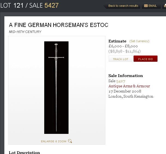Click the £6,000 - £8,000 estimate
The width and height of the screenshot is (166, 154).
123,46
